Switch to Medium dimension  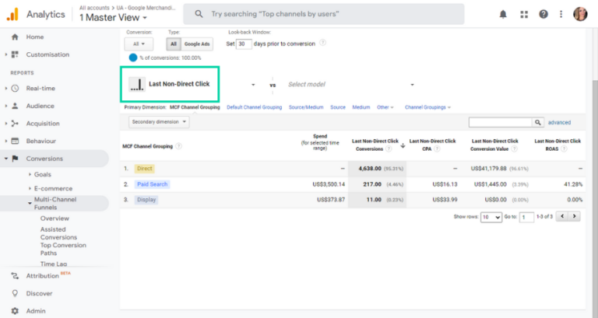[x=361, y=107]
